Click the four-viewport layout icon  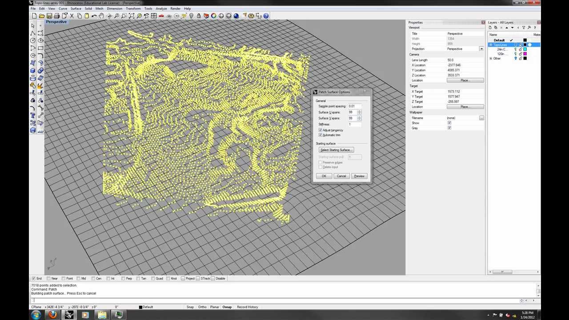154,16
